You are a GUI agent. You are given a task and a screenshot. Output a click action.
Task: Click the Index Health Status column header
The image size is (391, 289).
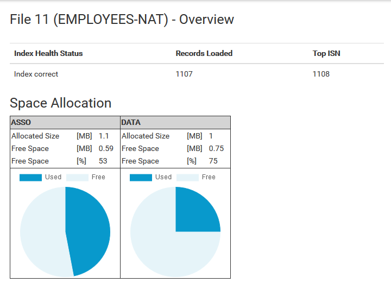(x=48, y=53)
